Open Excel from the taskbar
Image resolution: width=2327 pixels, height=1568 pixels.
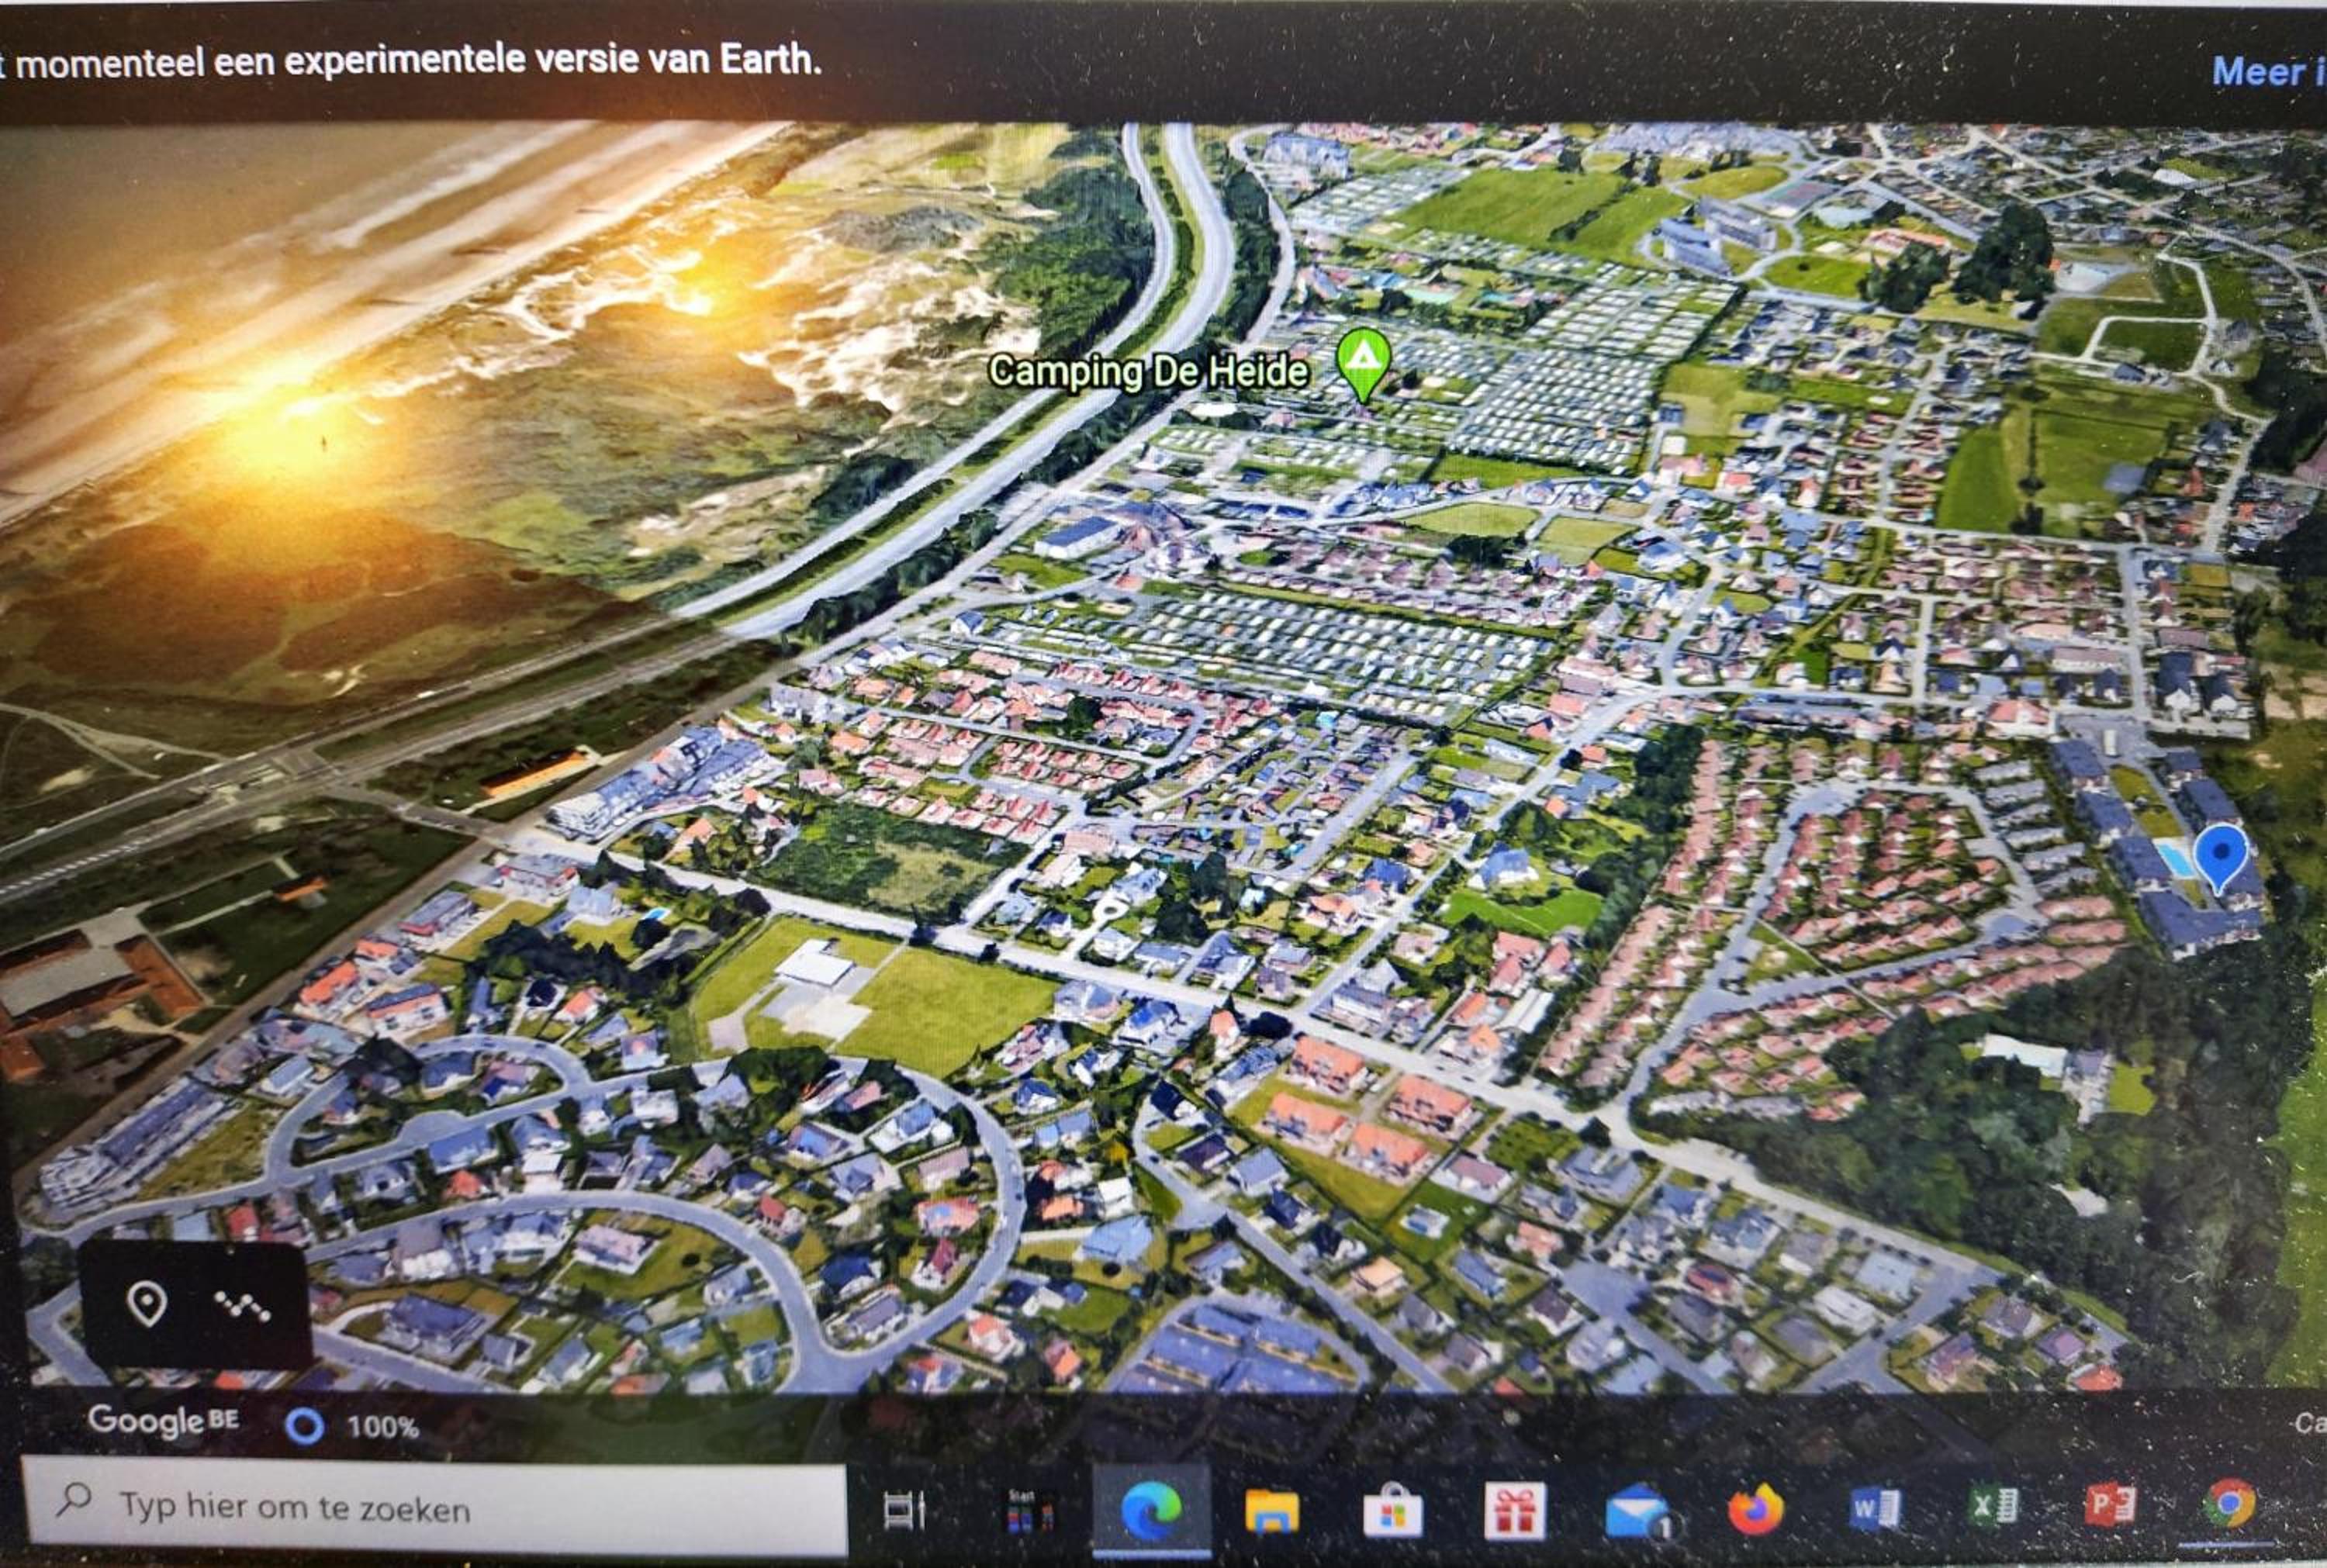[1992, 1506]
